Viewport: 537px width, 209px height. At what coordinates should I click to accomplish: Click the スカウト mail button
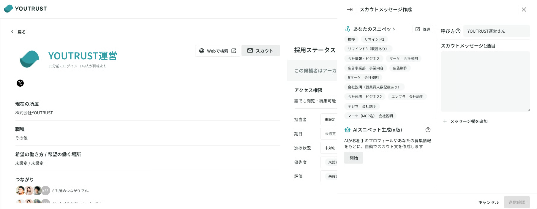[x=260, y=51]
